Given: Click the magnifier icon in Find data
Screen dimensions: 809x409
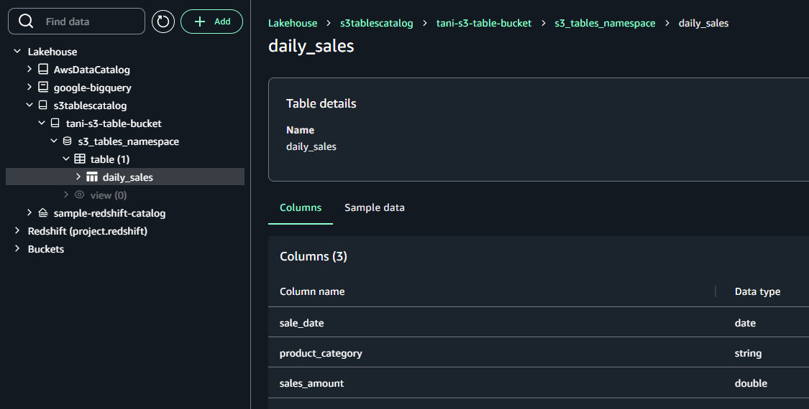Looking at the screenshot, I should coord(27,22).
